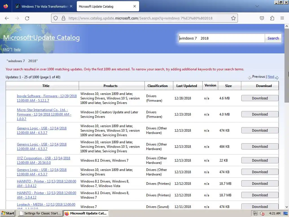Click the 4:21 AM system clock
The image size is (289, 217).
click(275, 213)
